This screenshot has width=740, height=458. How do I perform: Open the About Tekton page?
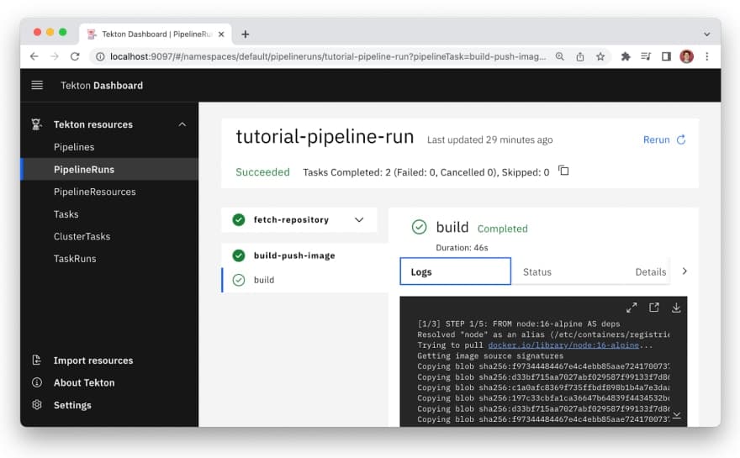click(84, 382)
